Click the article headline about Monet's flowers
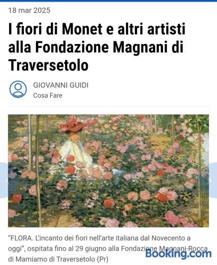Image resolution: width=217 pixels, height=265 pixels. click(97, 47)
